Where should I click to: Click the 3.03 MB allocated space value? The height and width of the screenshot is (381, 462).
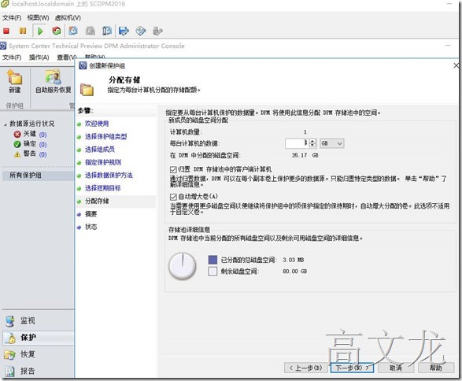[294, 260]
